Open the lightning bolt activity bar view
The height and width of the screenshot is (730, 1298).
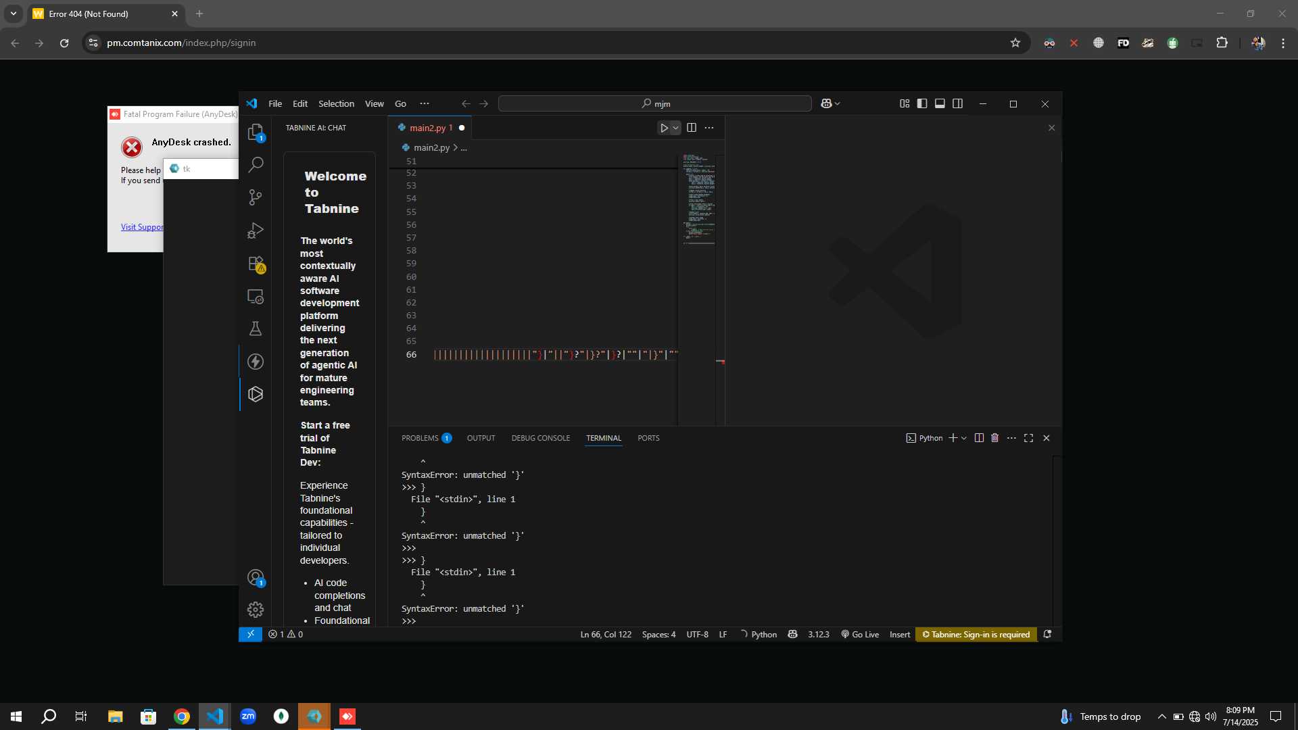[x=256, y=362]
